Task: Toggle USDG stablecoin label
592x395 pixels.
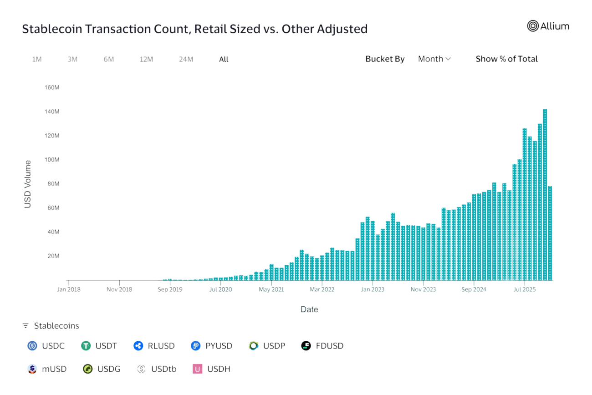Action: tap(109, 369)
